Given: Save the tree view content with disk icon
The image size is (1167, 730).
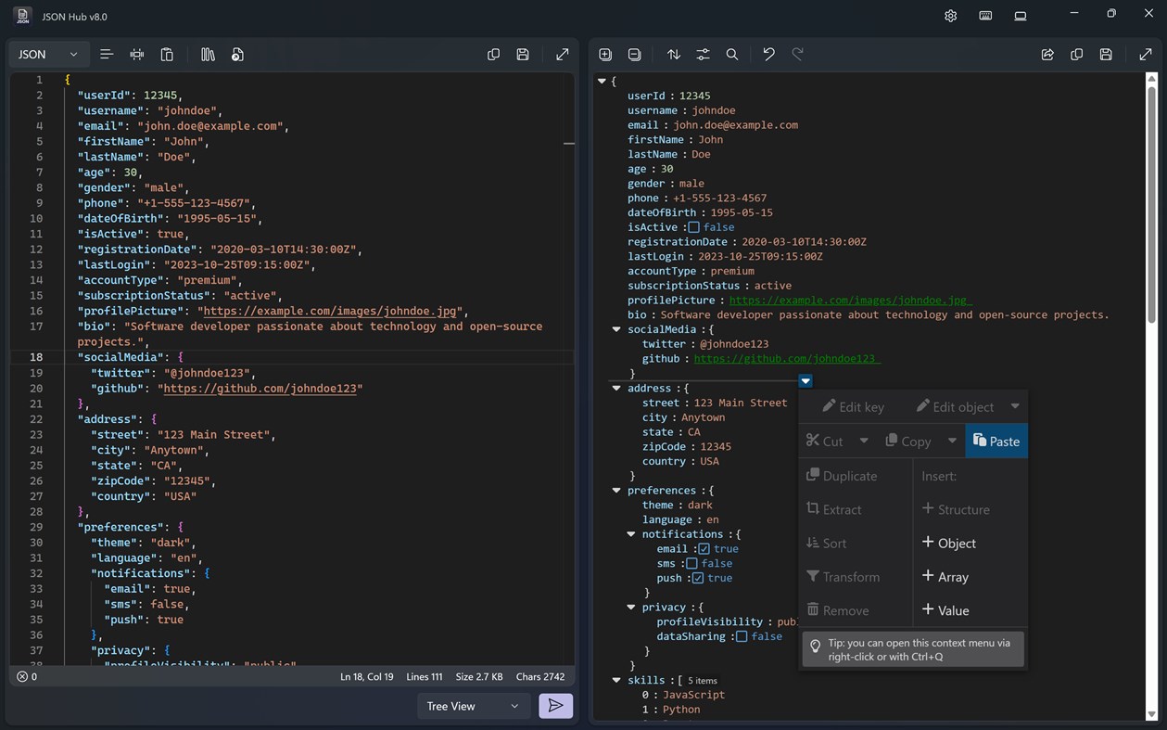Looking at the screenshot, I should (x=1106, y=55).
